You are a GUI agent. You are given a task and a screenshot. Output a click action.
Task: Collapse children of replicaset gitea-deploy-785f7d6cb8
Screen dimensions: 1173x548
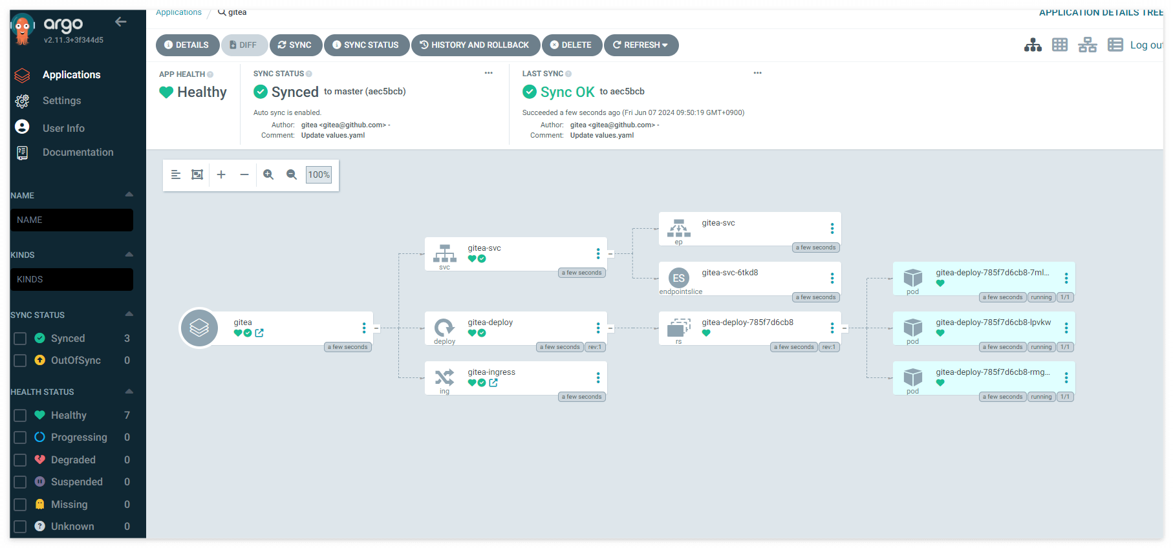(x=845, y=328)
